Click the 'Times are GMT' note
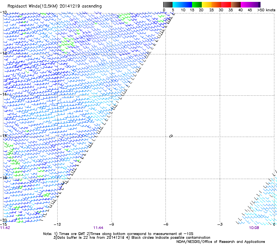This screenshot has width=277, height=244. pyautogui.click(x=72, y=234)
